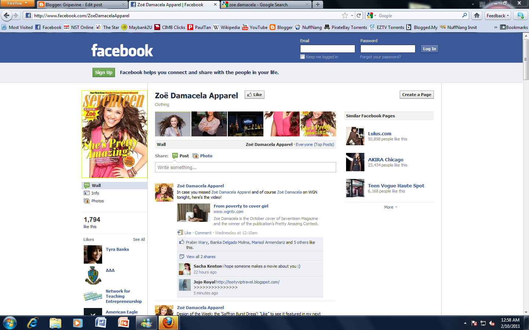Open the Blogger bookmark
529x330 pixels.
pos(281,27)
